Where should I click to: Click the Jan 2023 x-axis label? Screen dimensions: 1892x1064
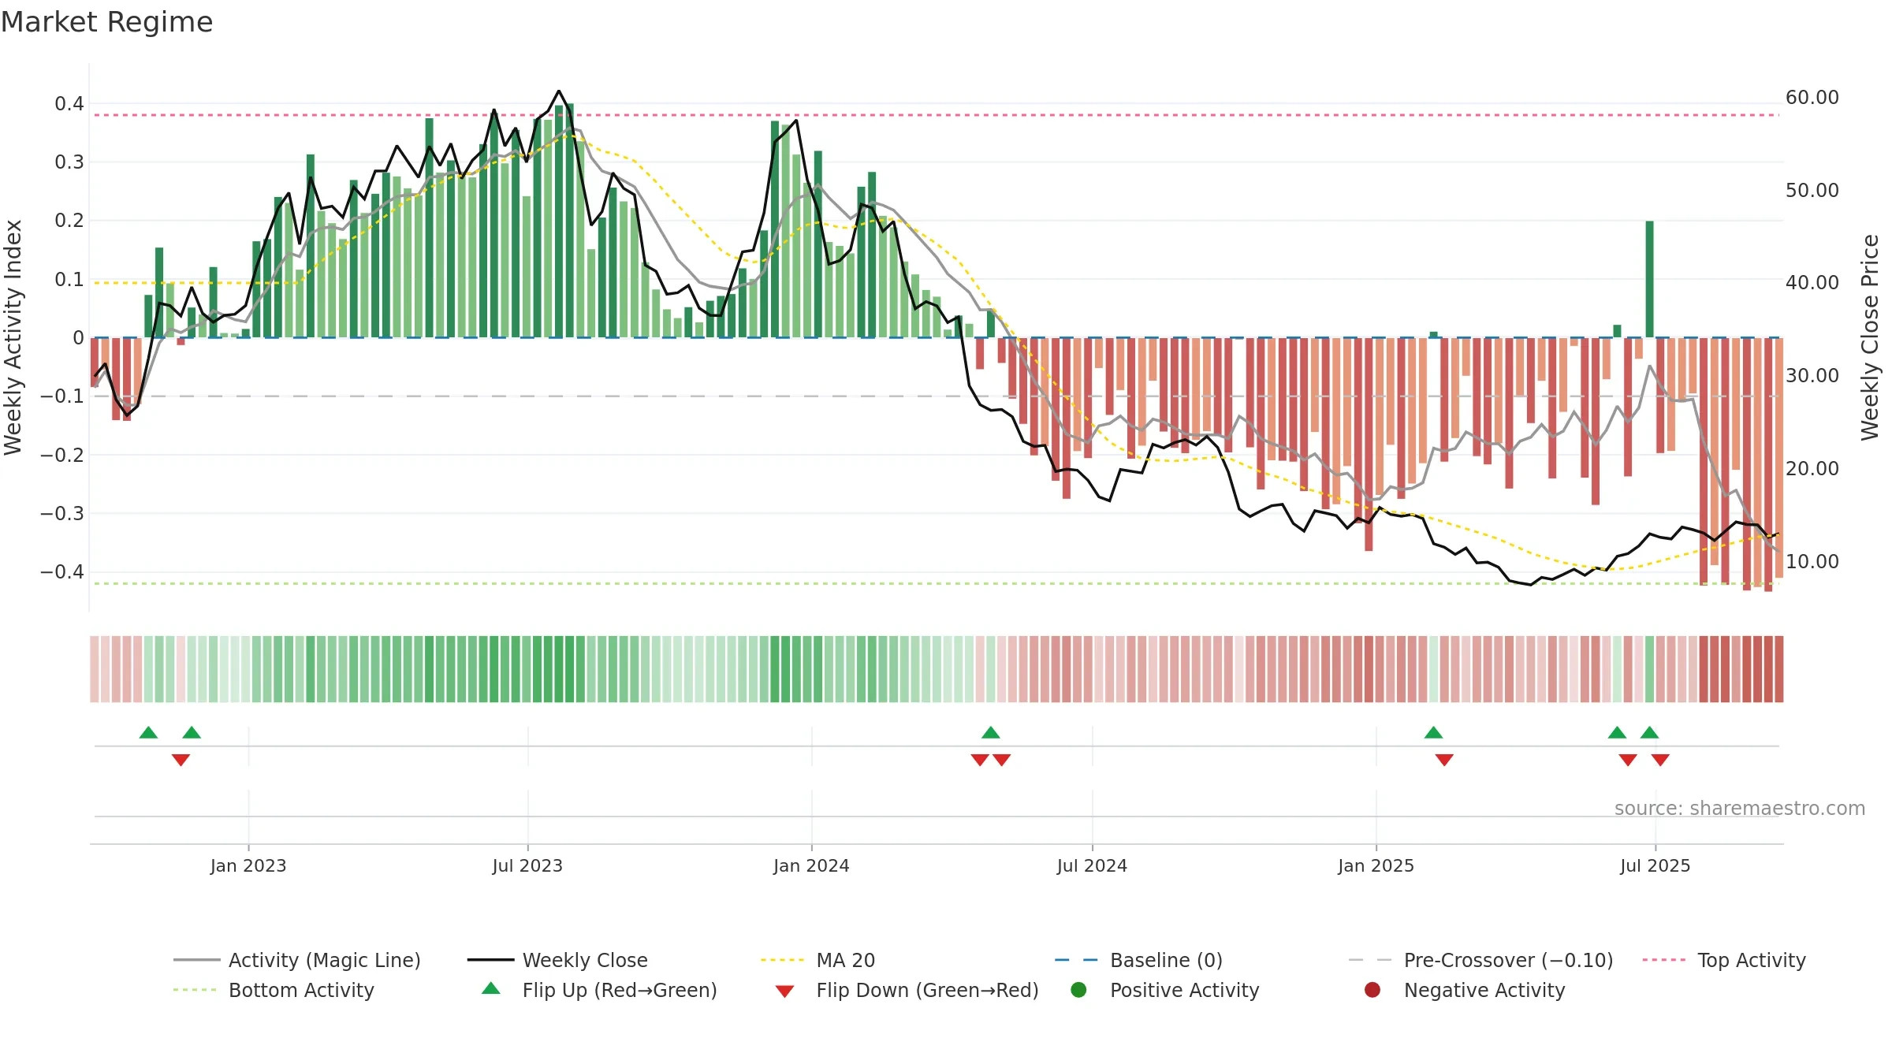tap(248, 865)
